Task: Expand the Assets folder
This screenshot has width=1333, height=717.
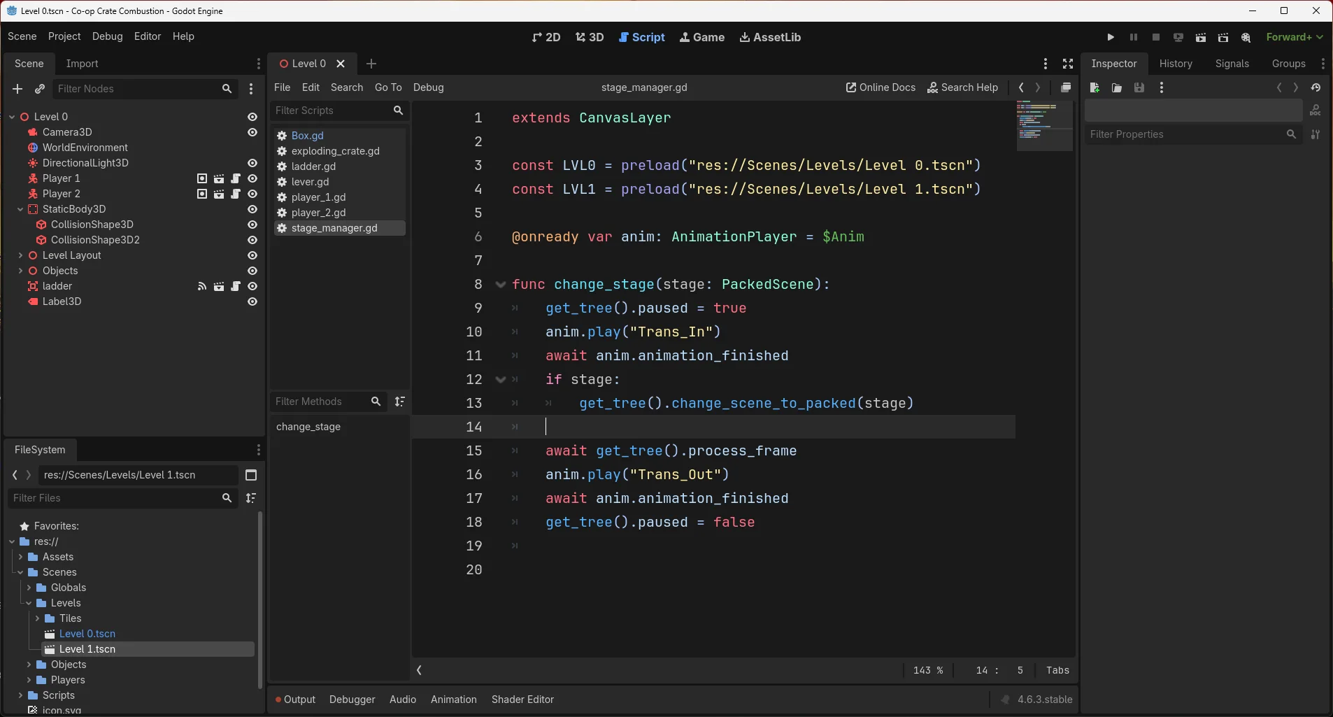Action: (x=20, y=557)
